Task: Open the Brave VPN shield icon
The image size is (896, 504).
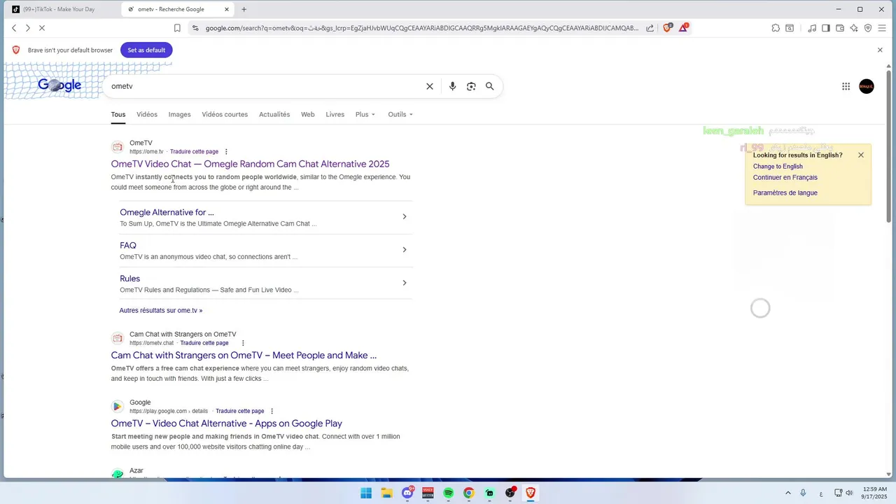Action: pyautogui.click(x=868, y=28)
